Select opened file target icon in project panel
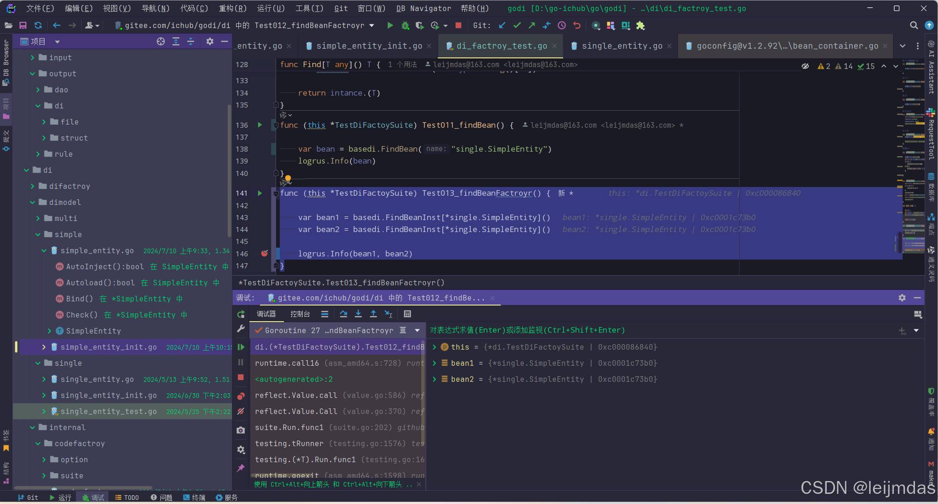This screenshot has height=504, width=938. tap(161, 41)
